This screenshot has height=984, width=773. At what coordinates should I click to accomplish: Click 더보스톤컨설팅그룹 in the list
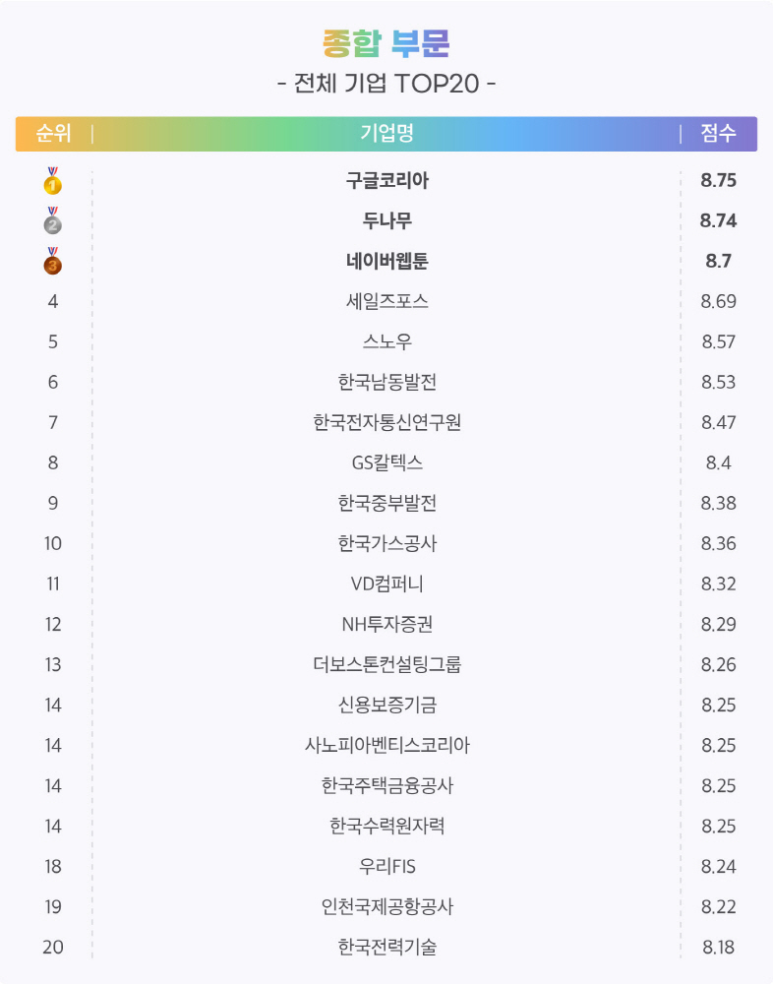click(x=386, y=665)
